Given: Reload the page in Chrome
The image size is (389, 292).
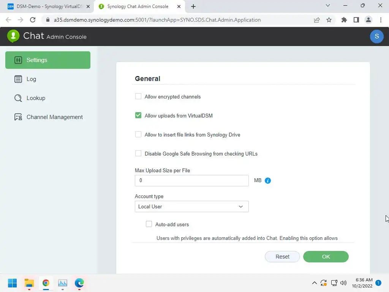Looking at the screenshot, I should click(33, 20).
